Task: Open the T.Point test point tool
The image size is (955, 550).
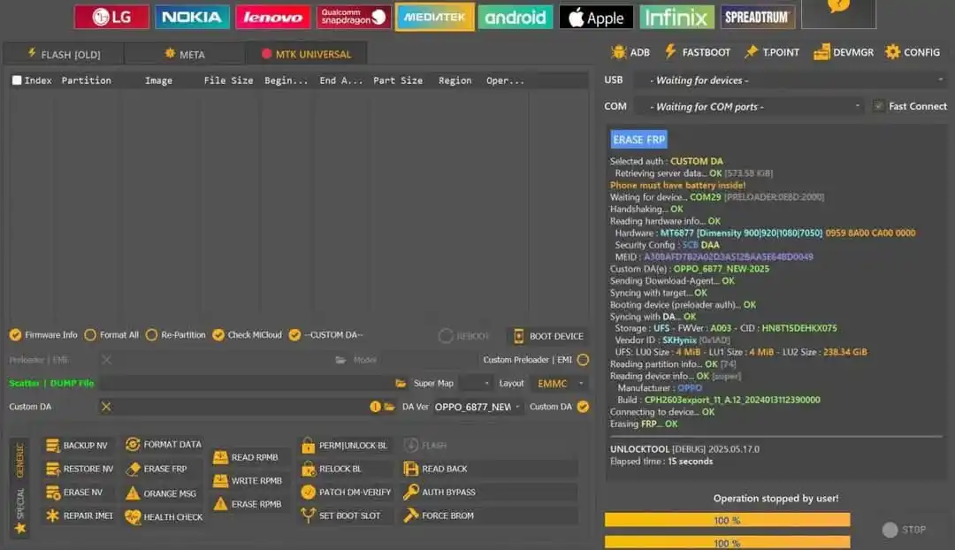Action: 772,52
